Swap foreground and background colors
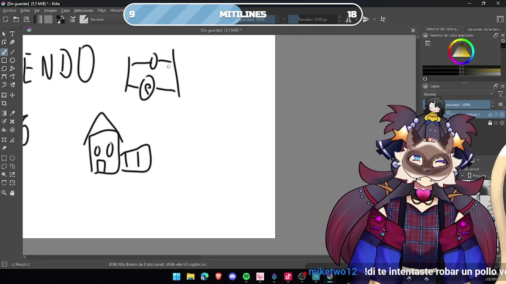 coord(62,17)
